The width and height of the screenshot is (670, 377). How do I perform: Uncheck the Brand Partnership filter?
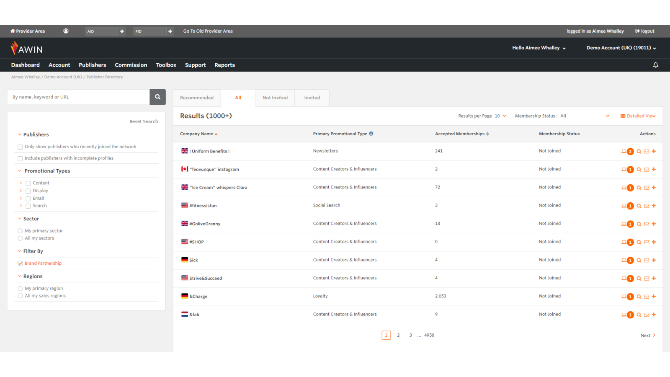pos(20,263)
